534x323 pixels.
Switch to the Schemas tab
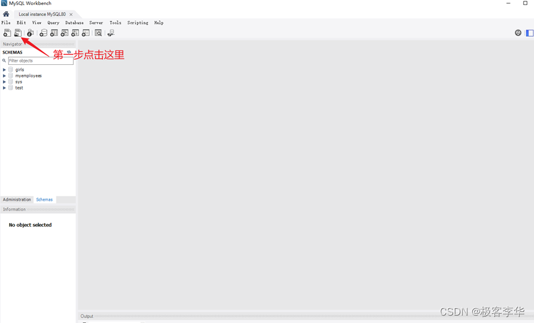(45, 199)
